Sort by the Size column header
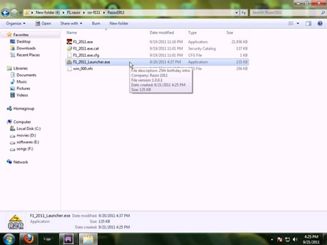This screenshot has height=245, width=327. [230, 33]
